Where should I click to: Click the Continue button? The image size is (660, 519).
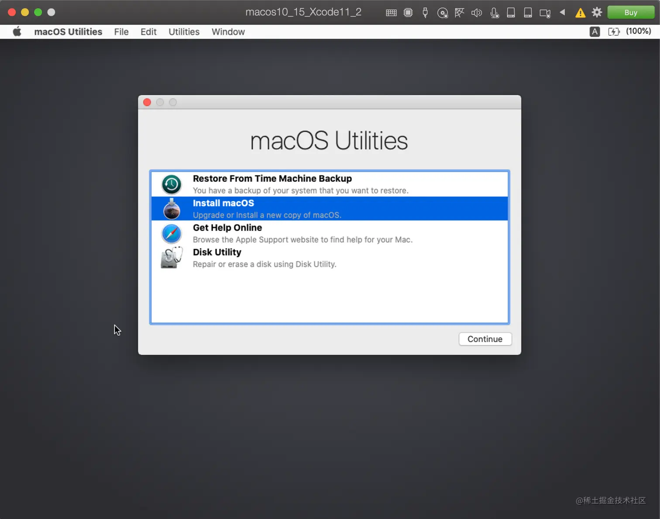coord(485,339)
